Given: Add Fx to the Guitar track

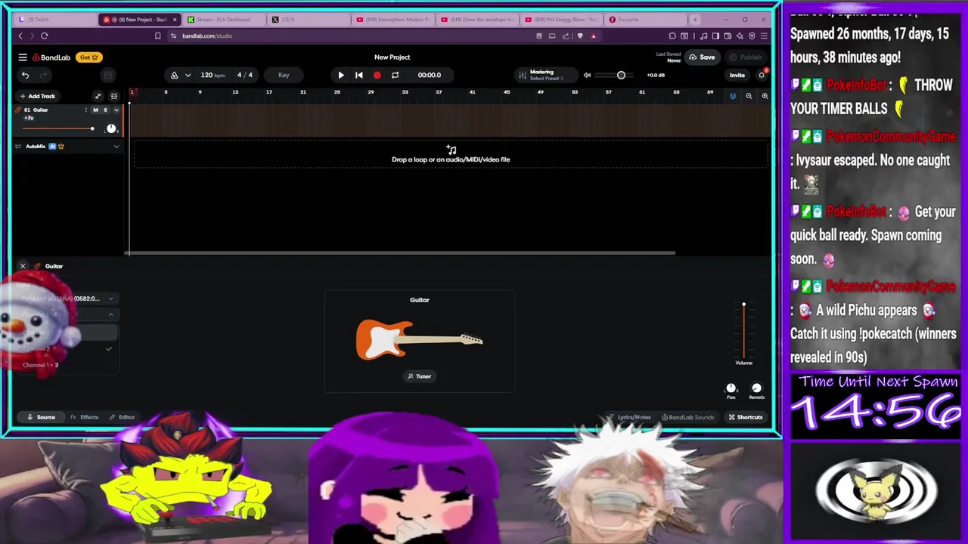Looking at the screenshot, I should [x=29, y=119].
